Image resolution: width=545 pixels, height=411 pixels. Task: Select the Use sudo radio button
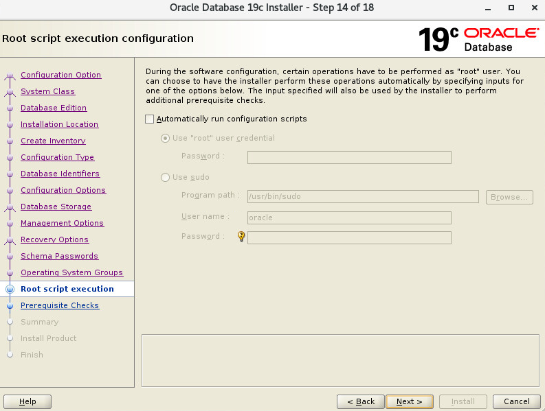click(x=165, y=178)
